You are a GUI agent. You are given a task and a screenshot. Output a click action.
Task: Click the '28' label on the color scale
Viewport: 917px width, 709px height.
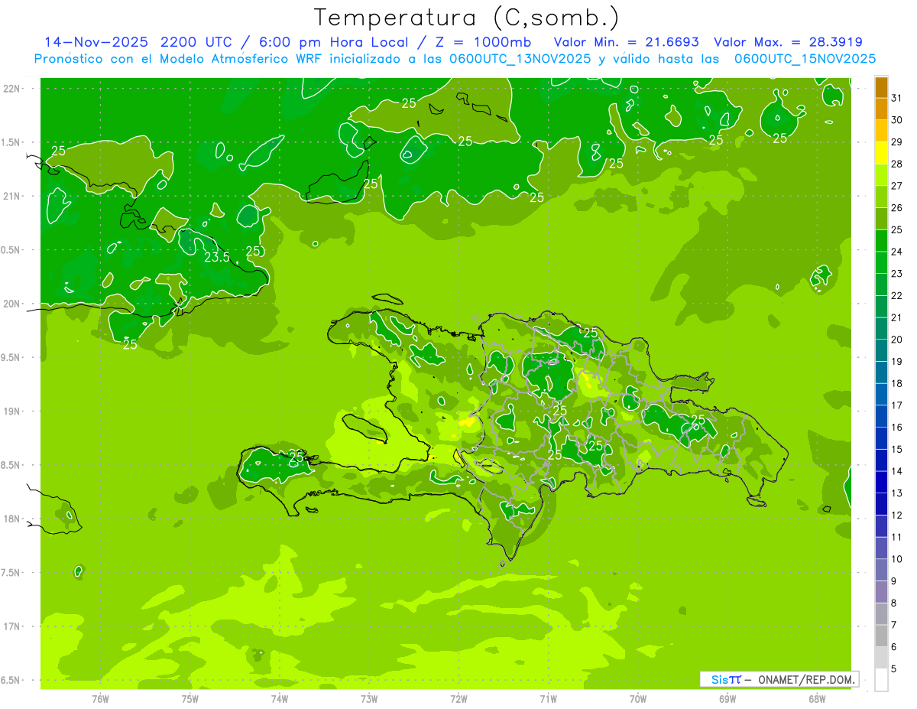pyautogui.click(x=896, y=164)
